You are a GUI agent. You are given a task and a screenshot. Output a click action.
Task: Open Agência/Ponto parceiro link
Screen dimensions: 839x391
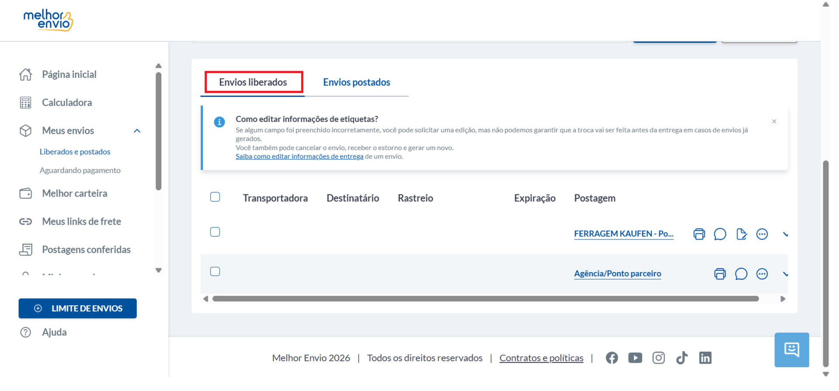coord(617,273)
